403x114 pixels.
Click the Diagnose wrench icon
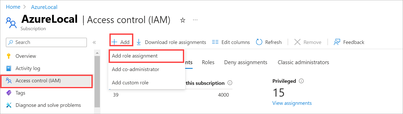[x=9, y=105]
